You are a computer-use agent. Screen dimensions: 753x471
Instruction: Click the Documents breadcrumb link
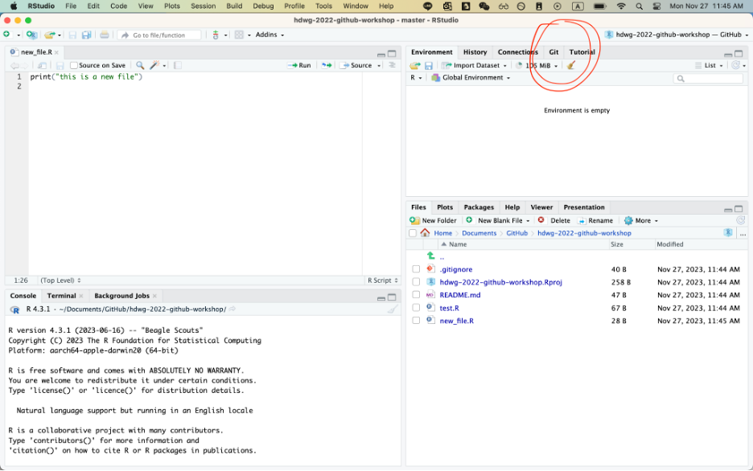pyautogui.click(x=479, y=233)
